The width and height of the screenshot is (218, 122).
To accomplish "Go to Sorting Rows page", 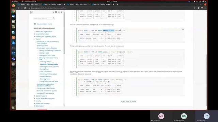I will coord(44,69).
